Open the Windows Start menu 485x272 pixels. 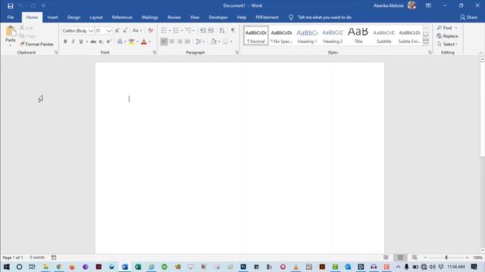click(7, 267)
